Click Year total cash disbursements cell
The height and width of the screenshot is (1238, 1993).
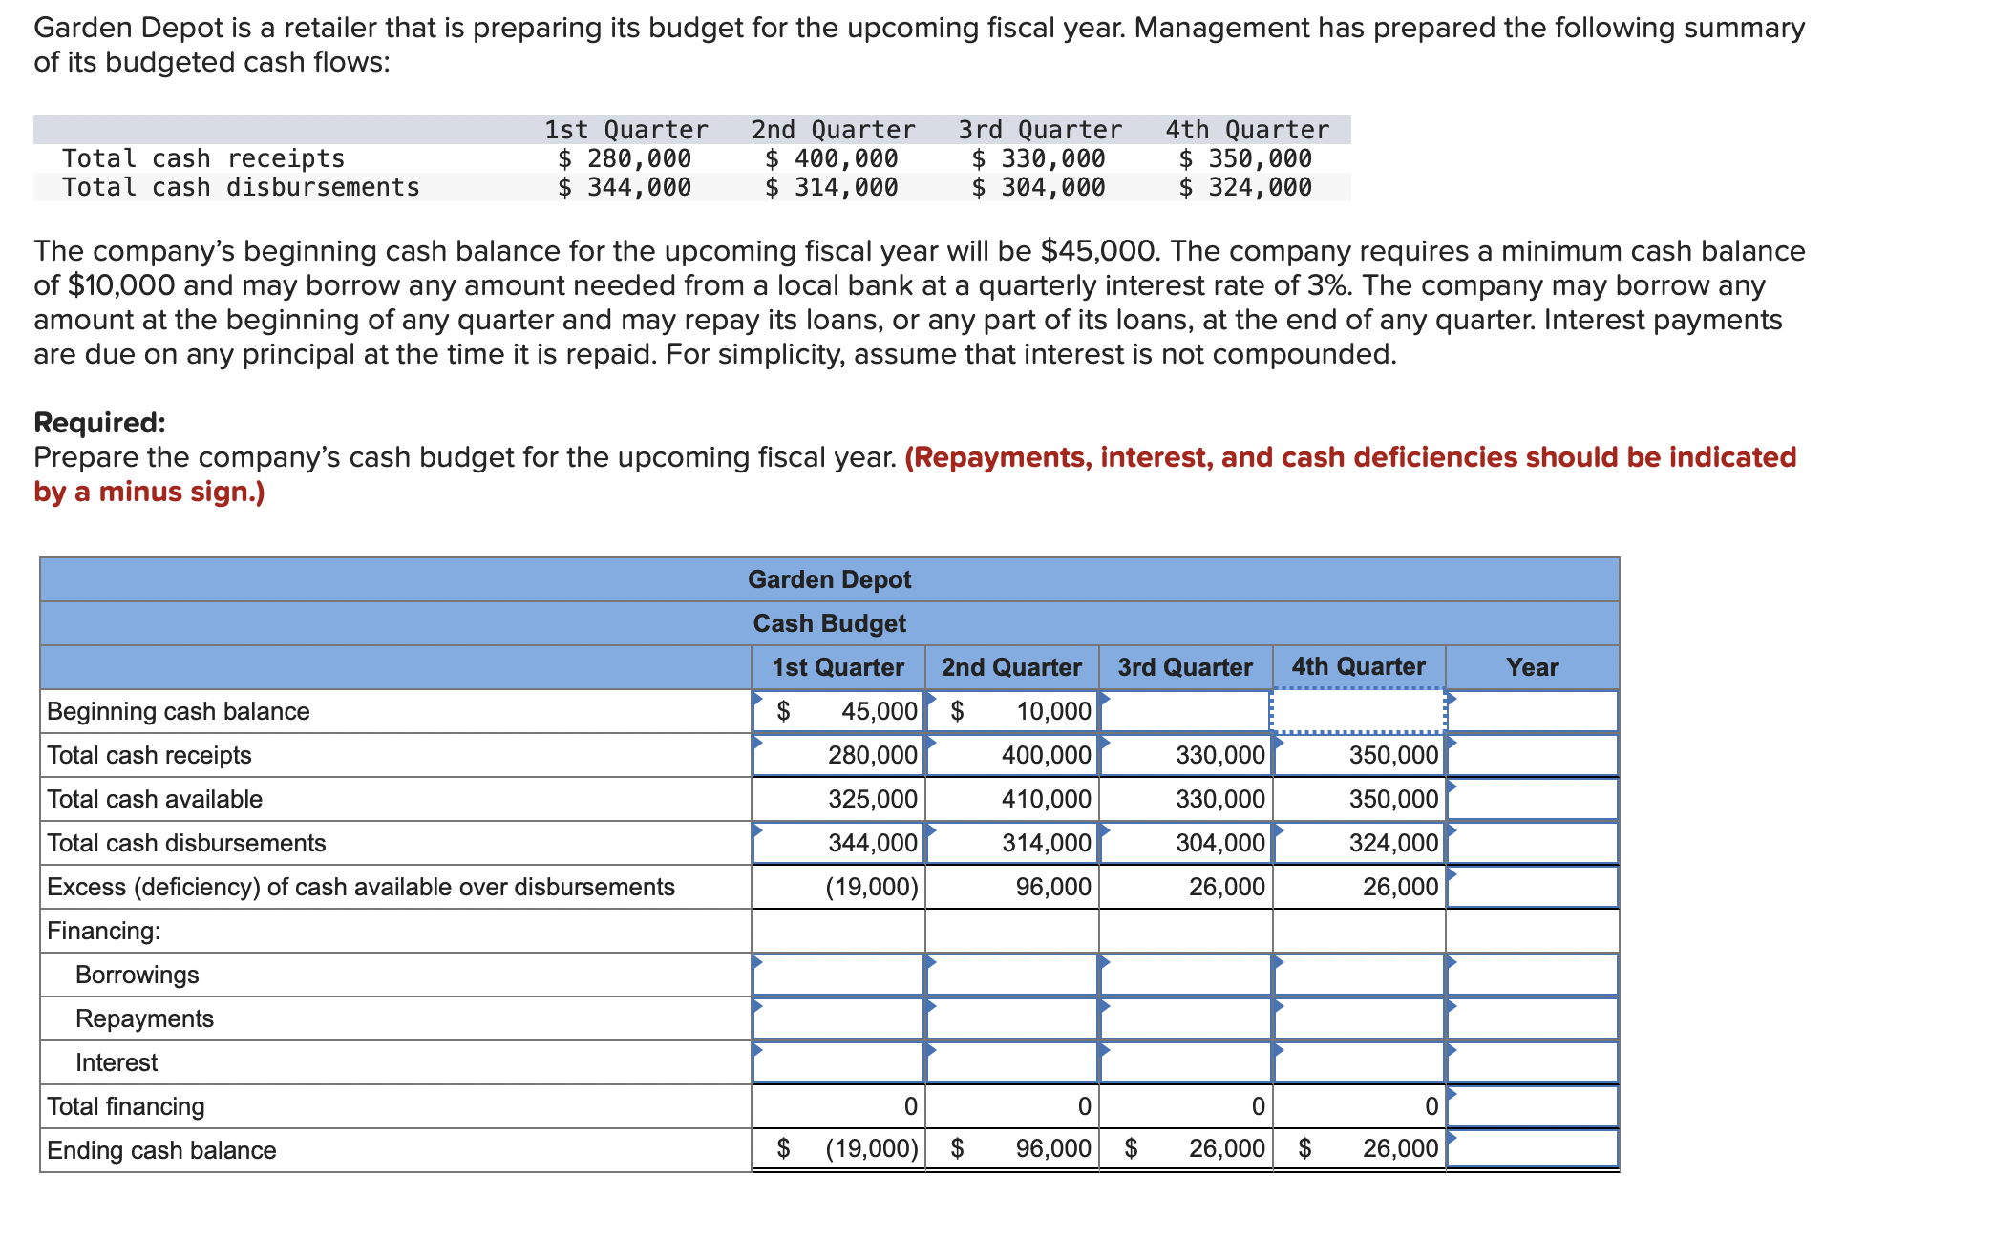(1533, 843)
